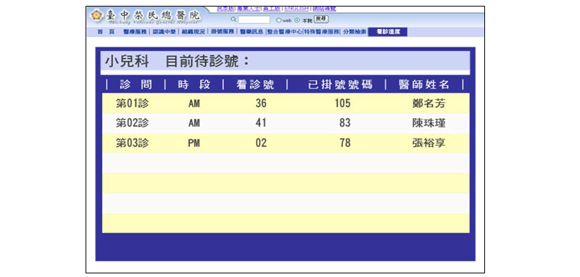The height and width of the screenshot is (277, 580).
Task: Click doctor name 陳珠瑾
Action: 428,123
